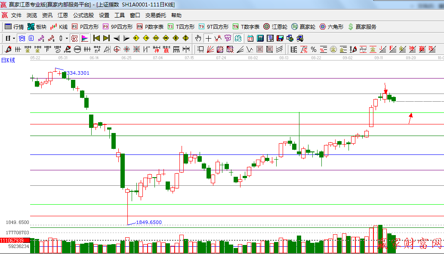Click the 六角形 hexagon chart icon

pos(332,27)
